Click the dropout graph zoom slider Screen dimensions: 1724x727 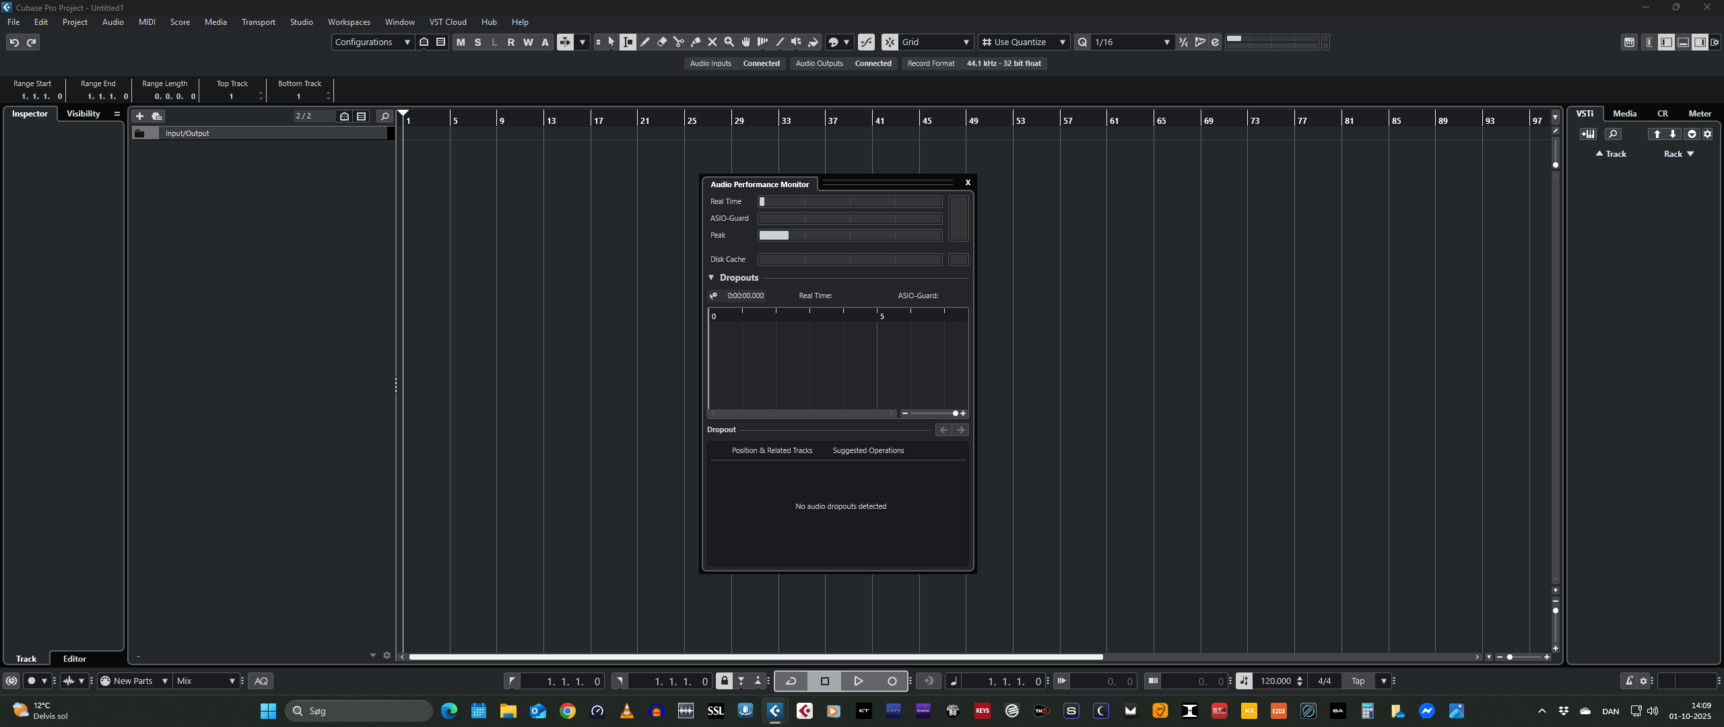[x=933, y=413]
